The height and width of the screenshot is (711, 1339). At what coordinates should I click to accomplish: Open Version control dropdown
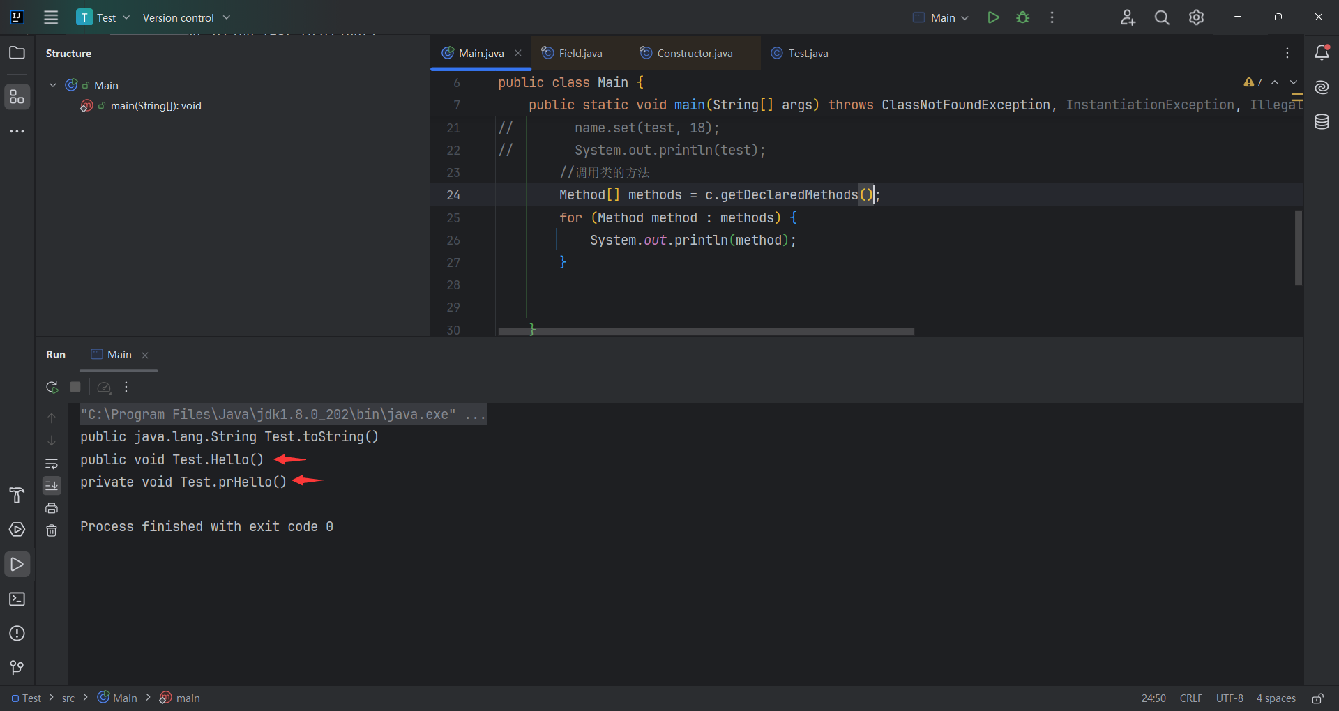pyautogui.click(x=186, y=17)
